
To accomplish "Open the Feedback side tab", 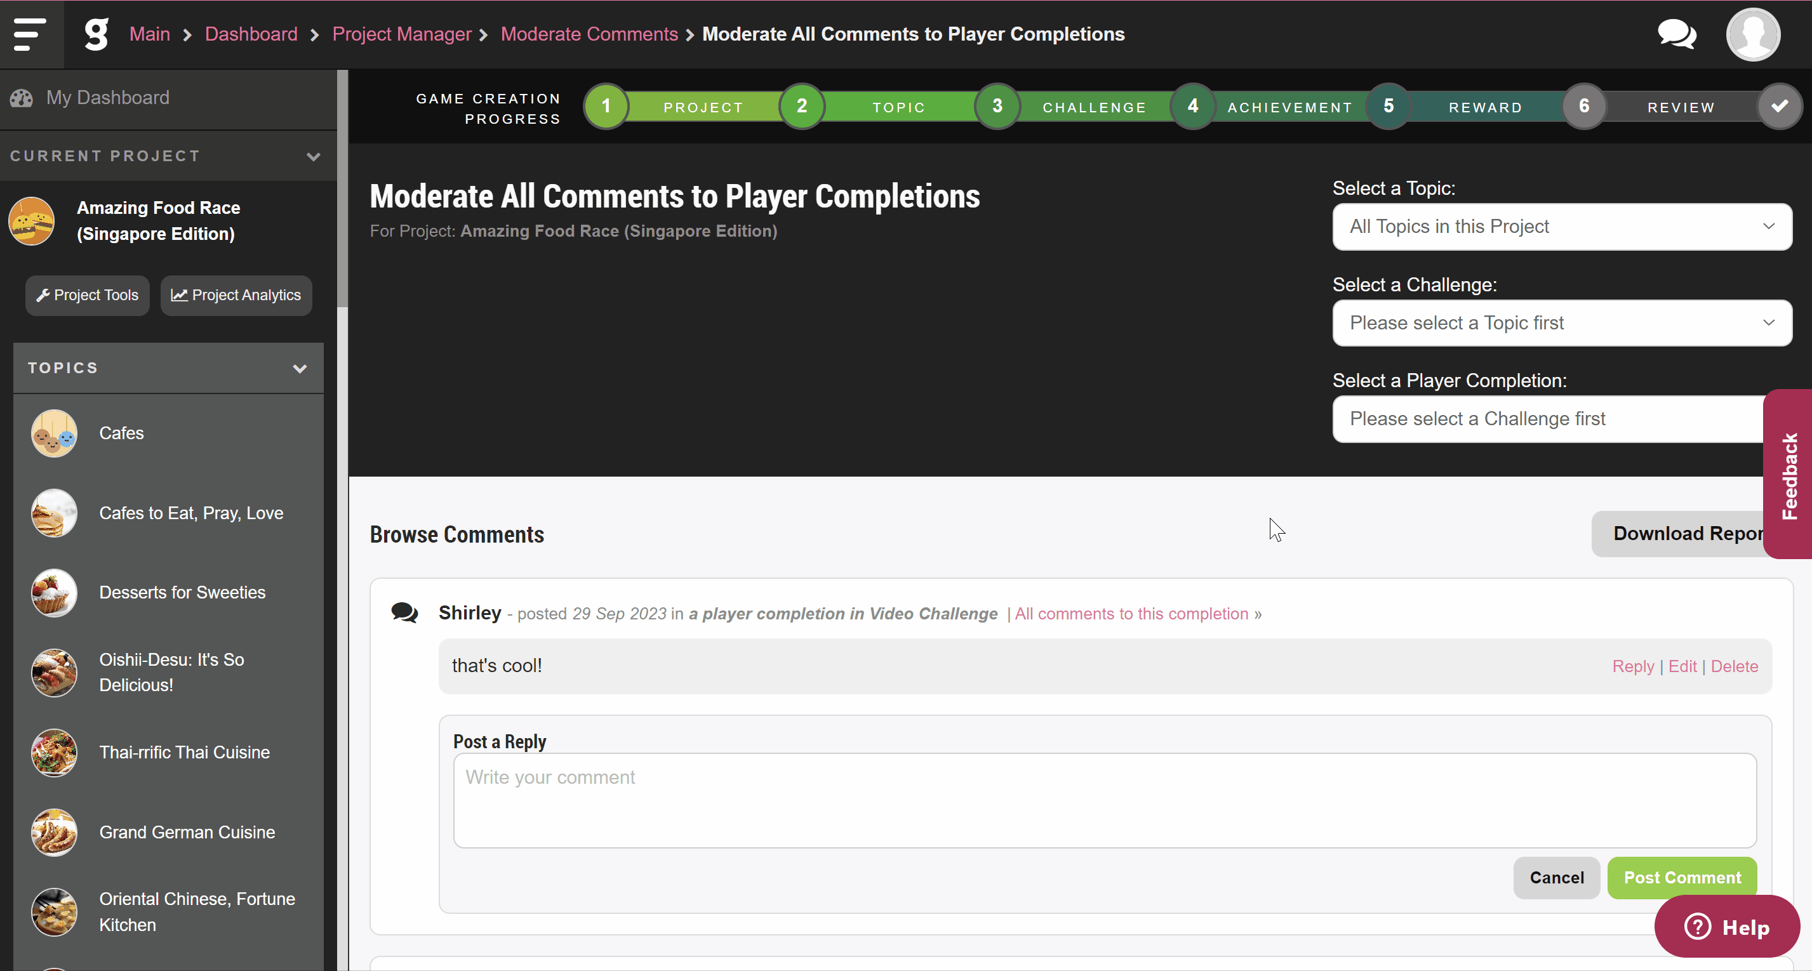I will click(x=1788, y=475).
